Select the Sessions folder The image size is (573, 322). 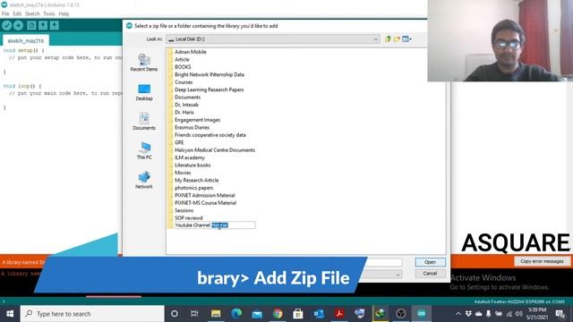184,210
